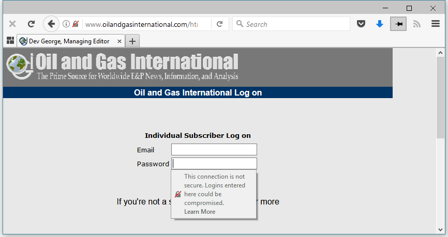Open the Pocket icon
The height and width of the screenshot is (237, 448).
(x=361, y=24)
